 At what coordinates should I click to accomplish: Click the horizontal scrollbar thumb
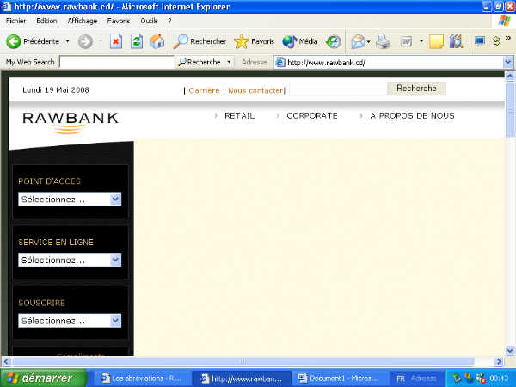243,362
